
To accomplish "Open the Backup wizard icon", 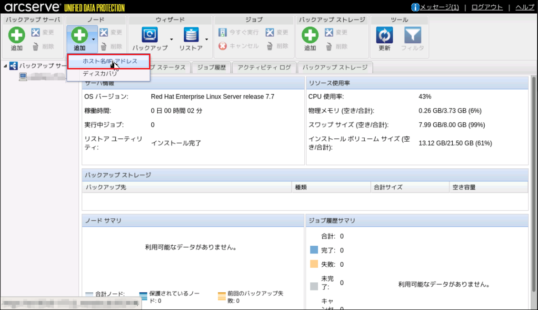I will pyautogui.click(x=150, y=35).
